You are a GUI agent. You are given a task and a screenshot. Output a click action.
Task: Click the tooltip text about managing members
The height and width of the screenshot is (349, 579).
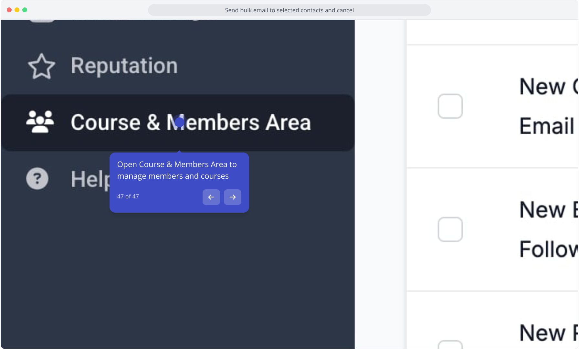(x=177, y=170)
